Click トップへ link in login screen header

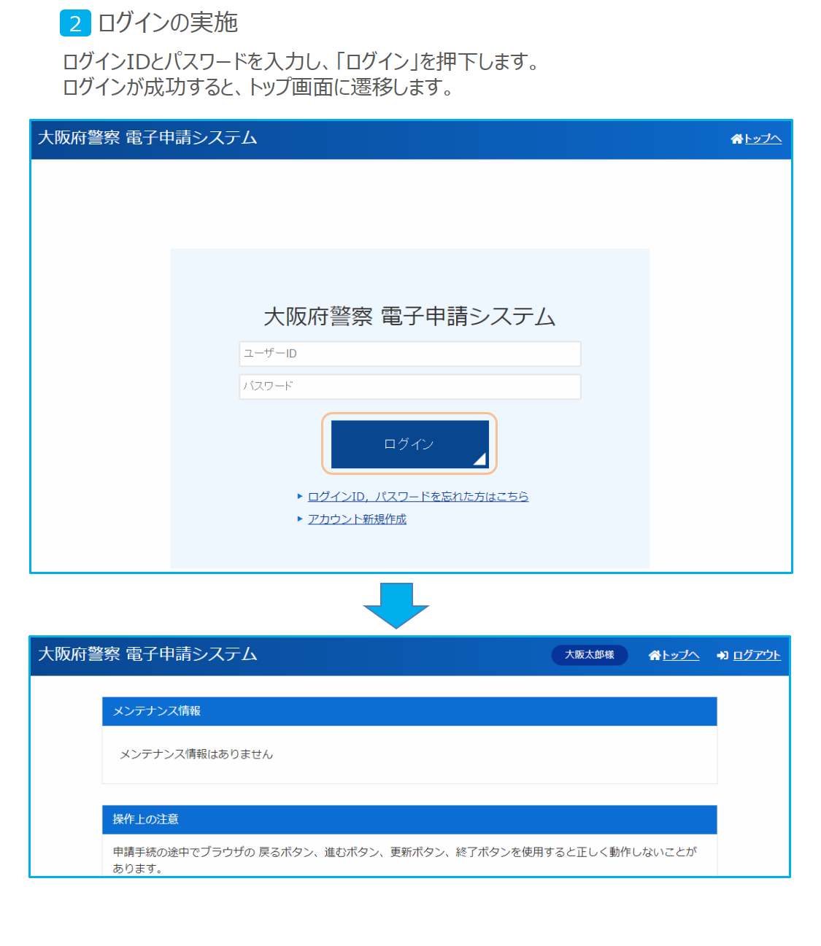pyautogui.click(x=763, y=139)
